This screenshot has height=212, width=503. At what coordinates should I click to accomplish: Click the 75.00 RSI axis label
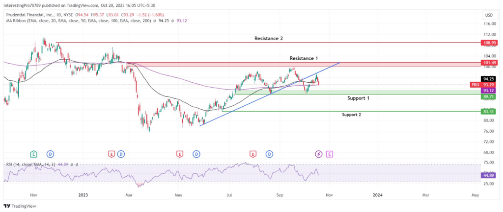[488, 163]
